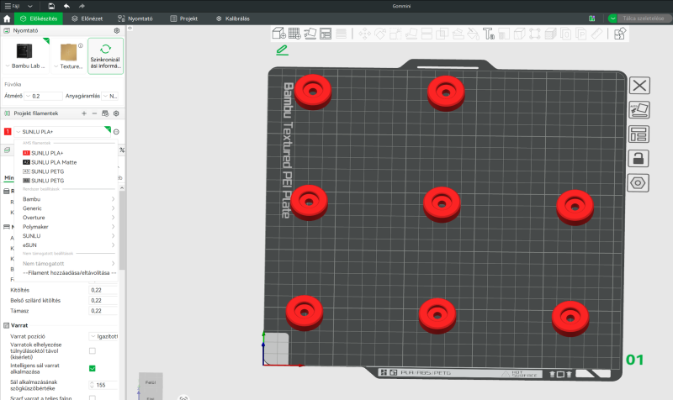Image resolution: width=673 pixels, height=400 pixels.
Task: Expand the Polymaker submenu
Action: click(x=66, y=226)
